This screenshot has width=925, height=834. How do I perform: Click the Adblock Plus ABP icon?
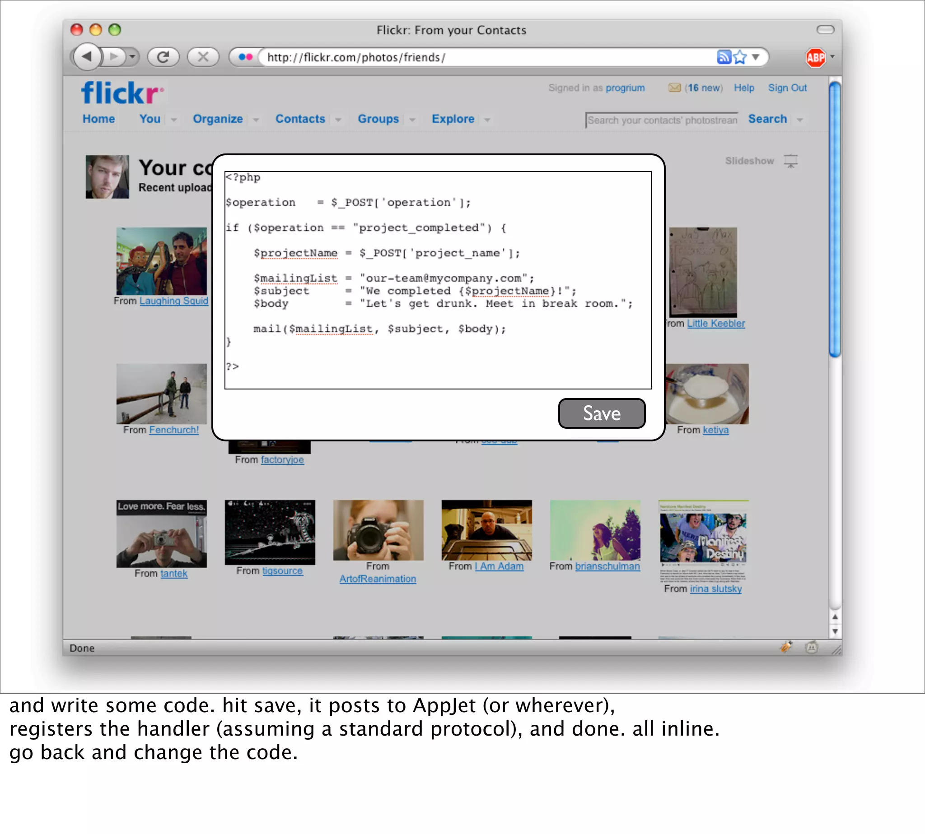[815, 57]
